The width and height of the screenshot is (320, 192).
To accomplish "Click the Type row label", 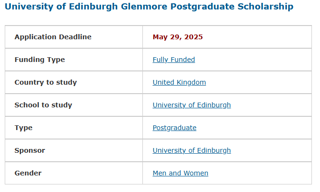I will coord(23,128).
